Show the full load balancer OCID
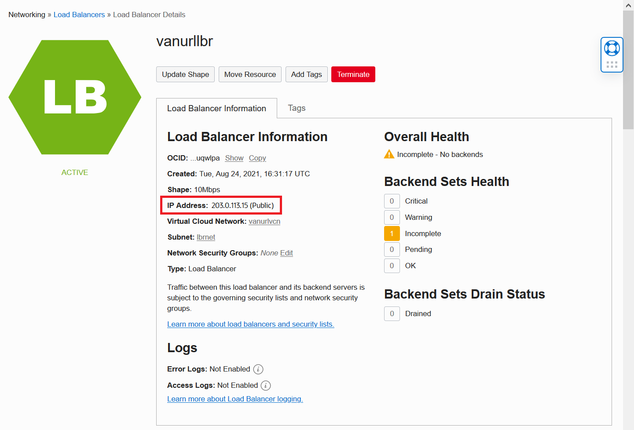Image resolution: width=634 pixels, height=430 pixels. [234, 158]
